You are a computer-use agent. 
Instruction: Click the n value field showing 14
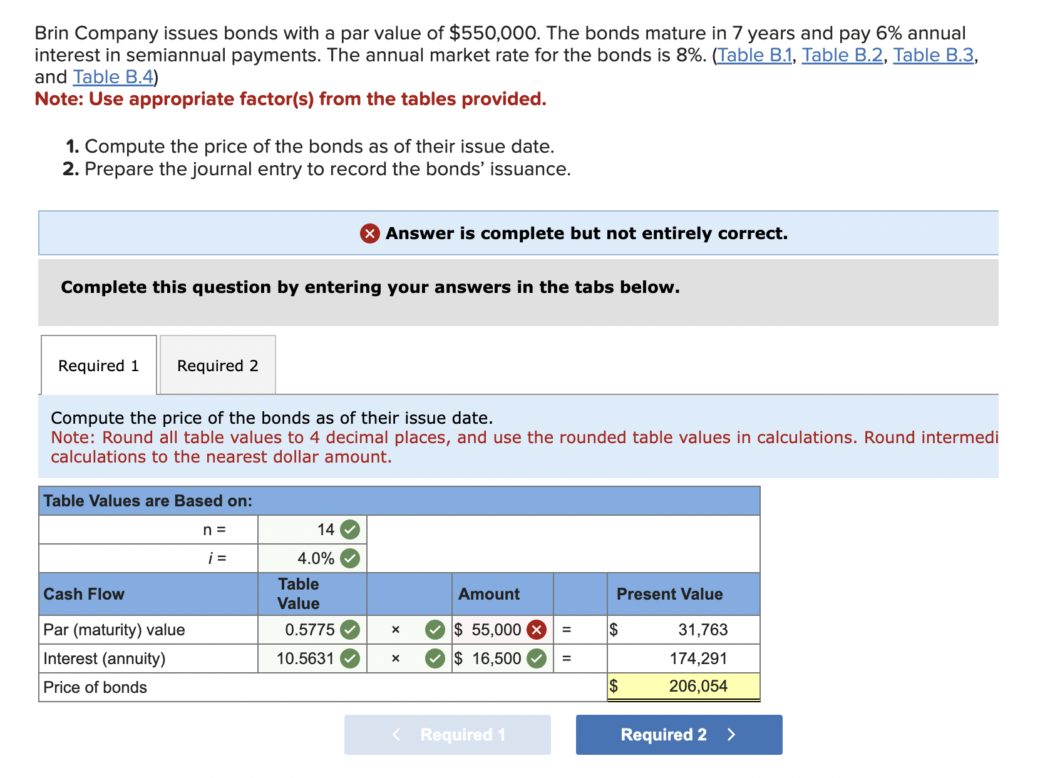[x=312, y=530]
